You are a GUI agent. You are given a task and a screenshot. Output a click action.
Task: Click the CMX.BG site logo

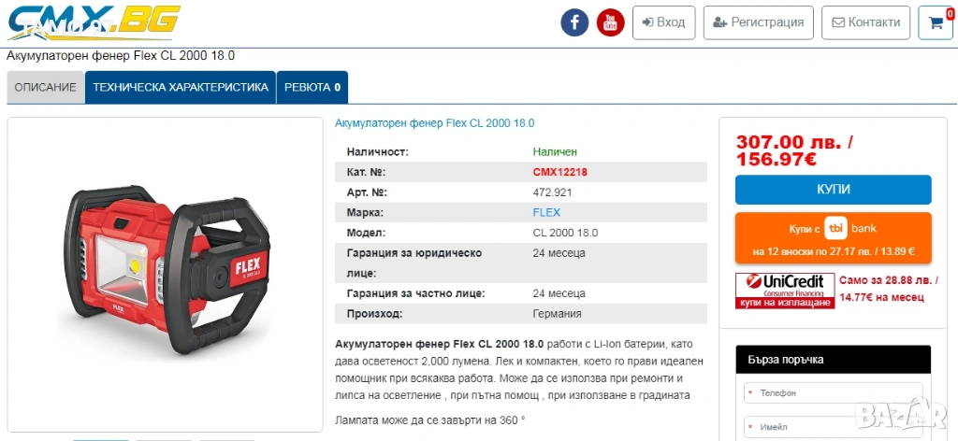(x=94, y=22)
